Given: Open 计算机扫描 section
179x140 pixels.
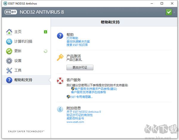Looking at the screenshot, I should (23, 41).
